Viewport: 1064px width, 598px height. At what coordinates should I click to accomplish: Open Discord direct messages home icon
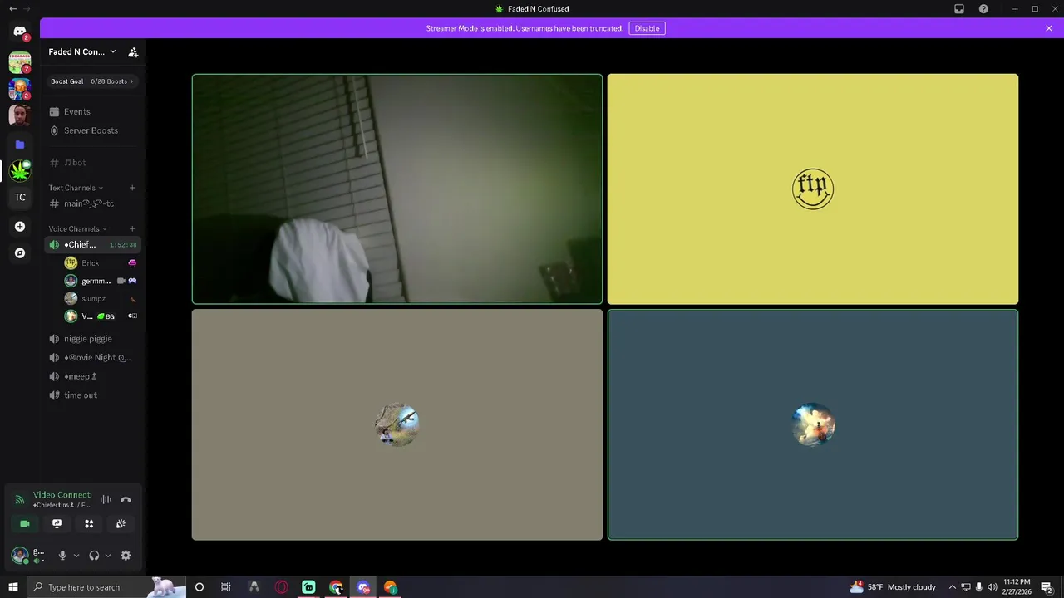pos(20,31)
